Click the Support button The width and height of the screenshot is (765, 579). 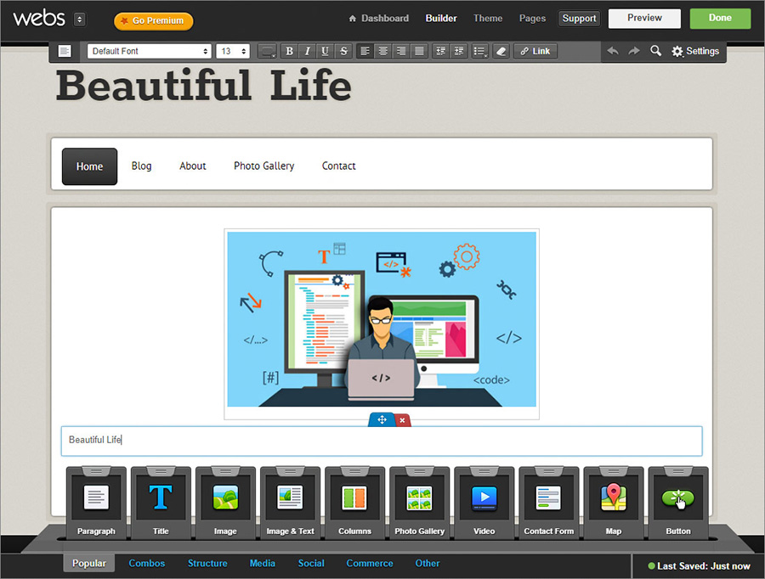click(579, 19)
